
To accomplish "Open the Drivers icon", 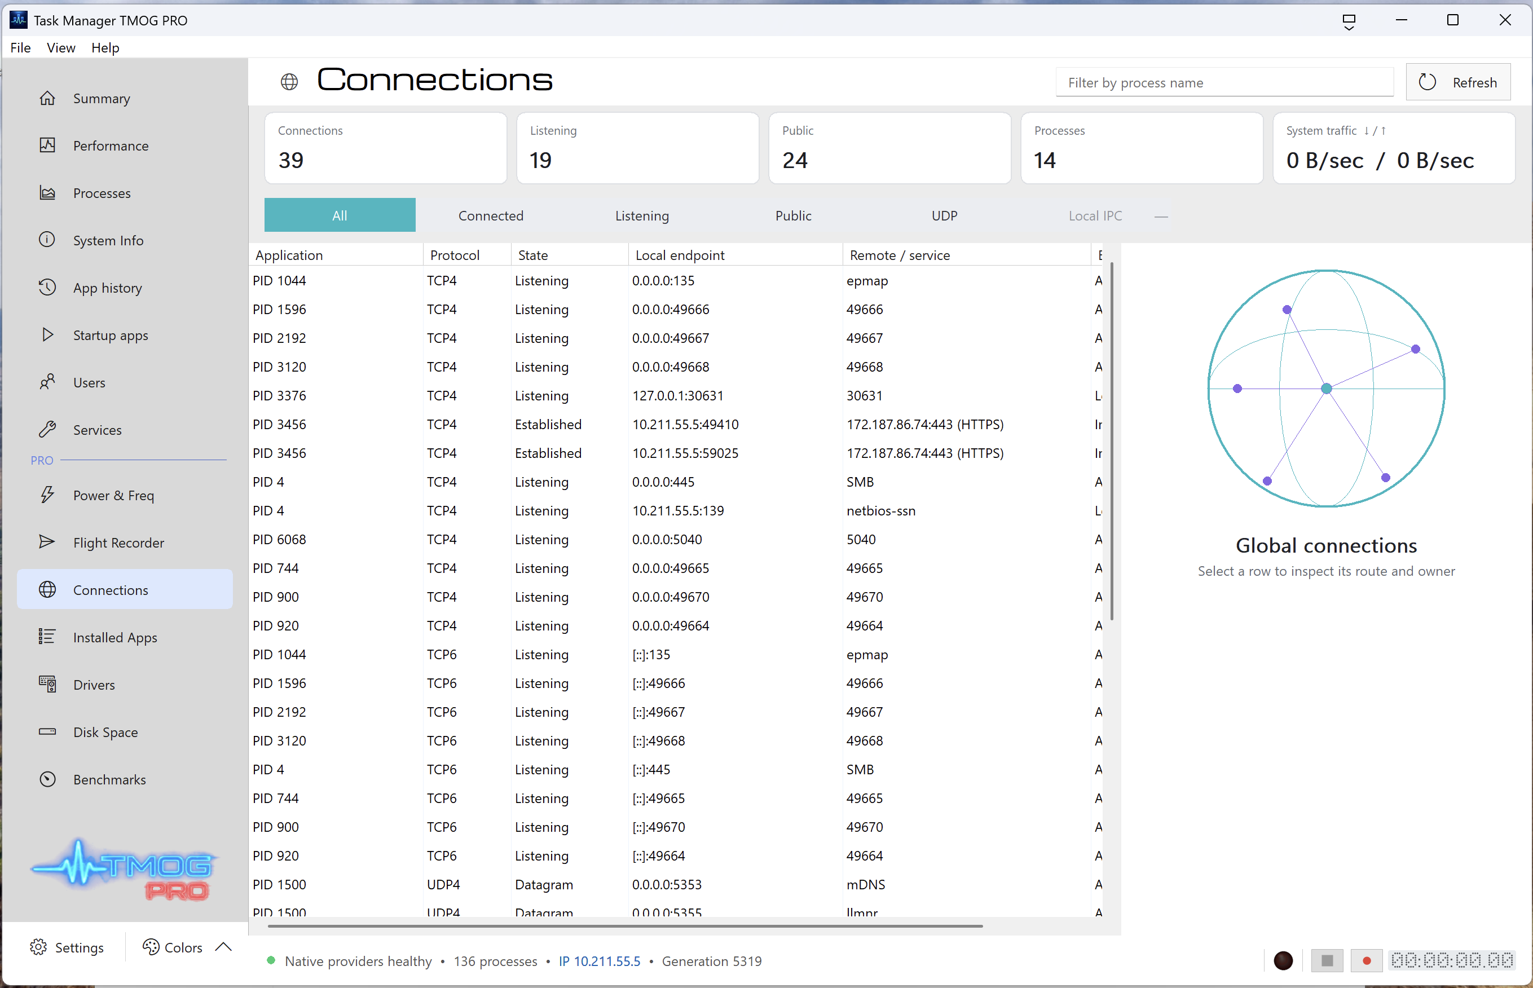I will [47, 684].
